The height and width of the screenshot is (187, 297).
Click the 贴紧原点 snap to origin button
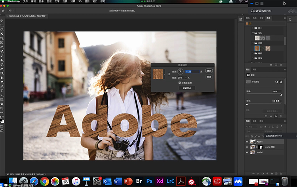186,88
